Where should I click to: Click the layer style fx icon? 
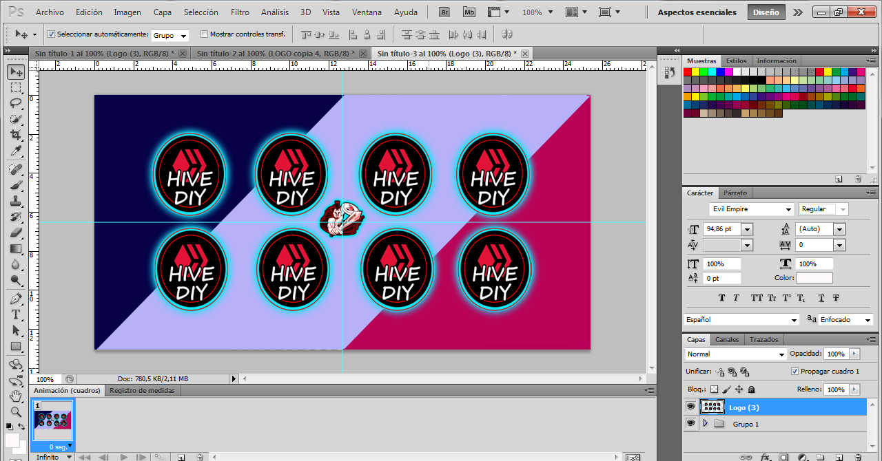tap(766, 456)
